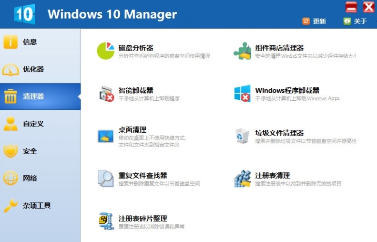Click the 网络 globe icon in sidebar
Viewport: 377px width, 242px height.
(x=10, y=178)
